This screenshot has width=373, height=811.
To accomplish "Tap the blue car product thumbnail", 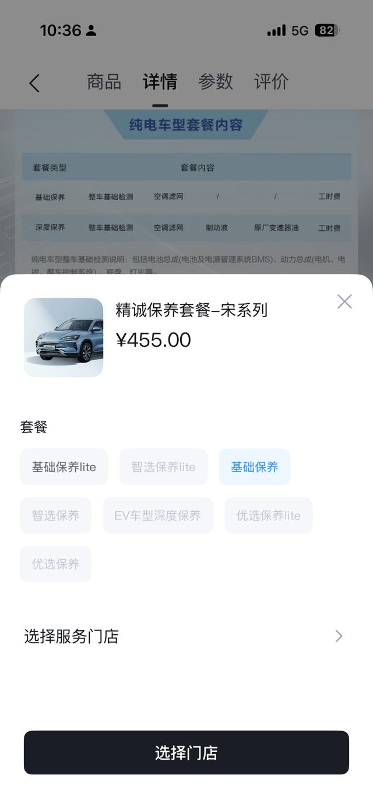I will [64, 338].
